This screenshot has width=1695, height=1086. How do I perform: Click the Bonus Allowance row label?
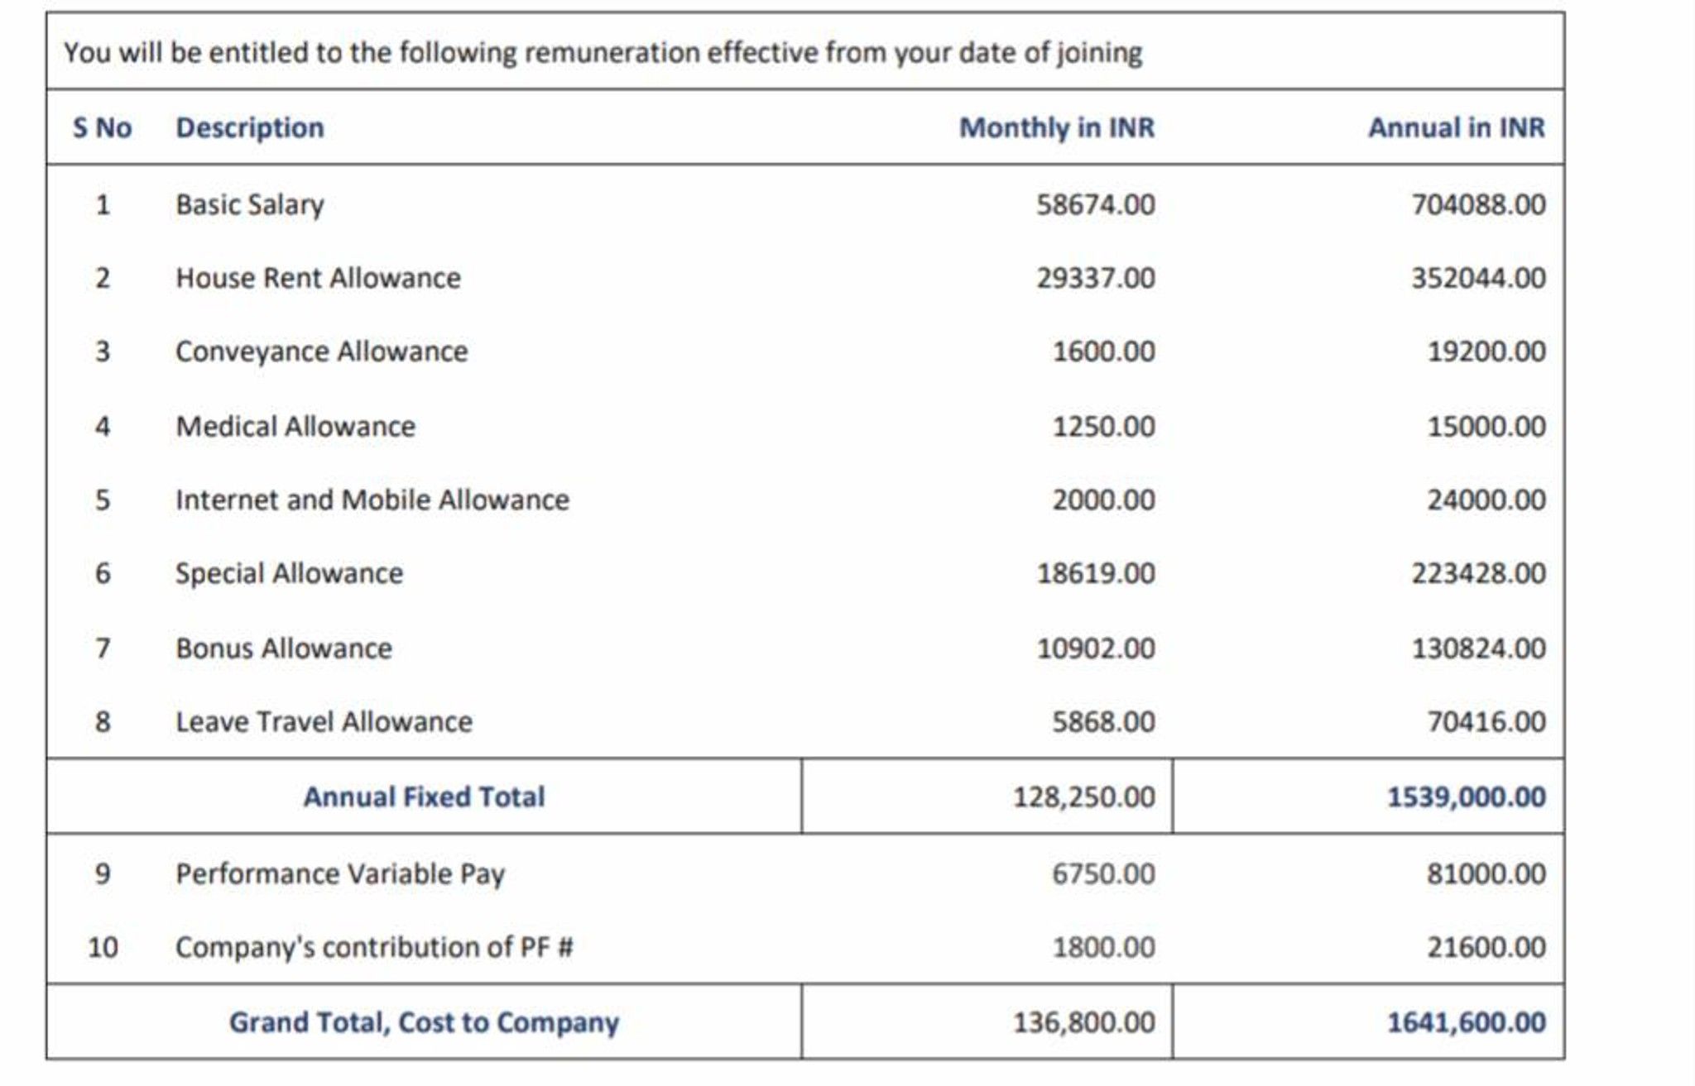tap(284, 648)
